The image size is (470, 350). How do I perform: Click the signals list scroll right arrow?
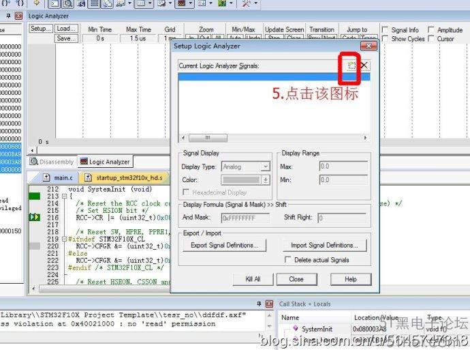[365, 138]
